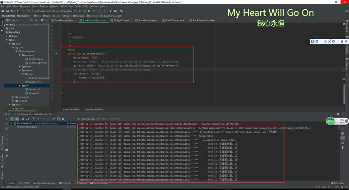The width and height of the screenshot is (349, 190).
Task: Click the Run with Coverage toolbar icon
Action: [x=89, y=11]
